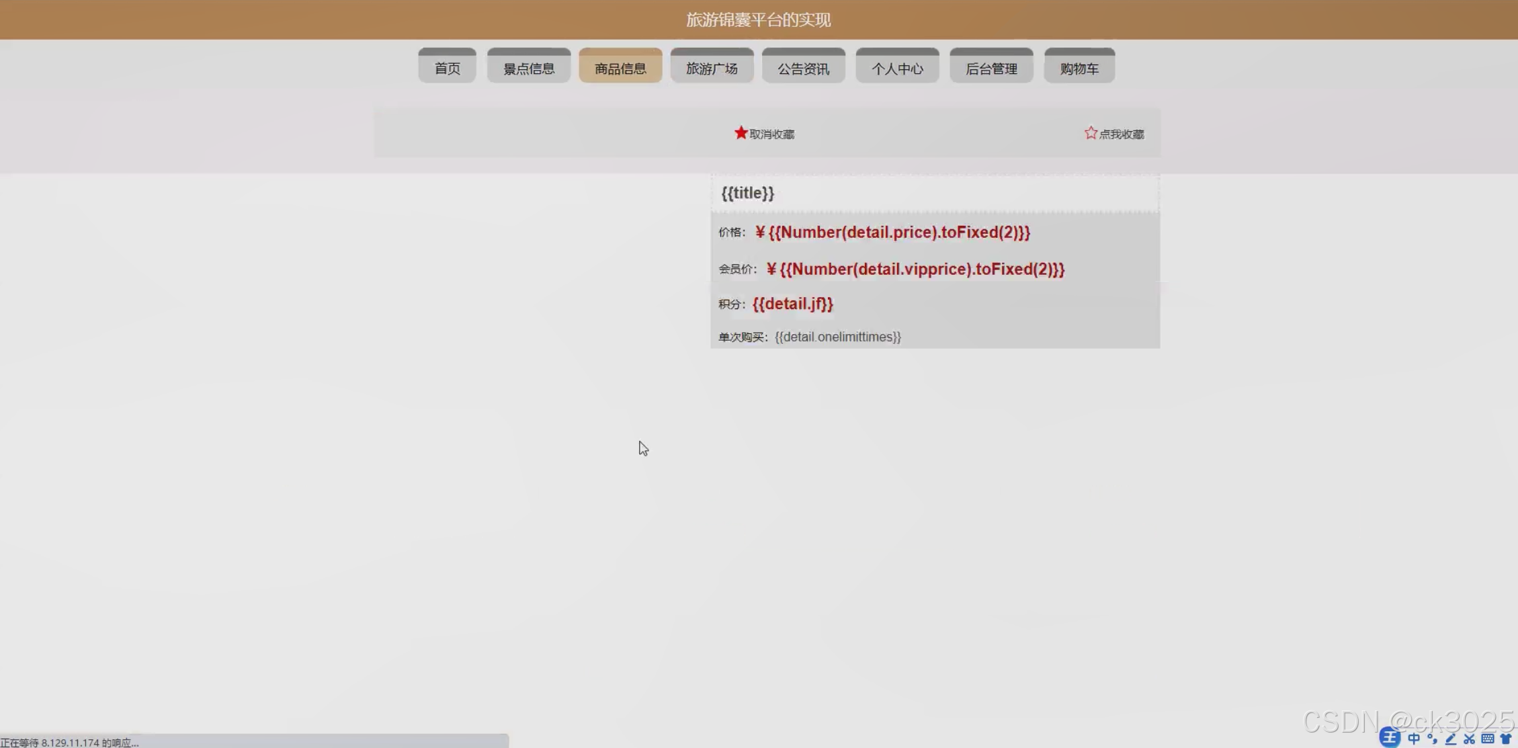Click the 取消收藏 text link
1518x748 pixels.
coord(771,134)
